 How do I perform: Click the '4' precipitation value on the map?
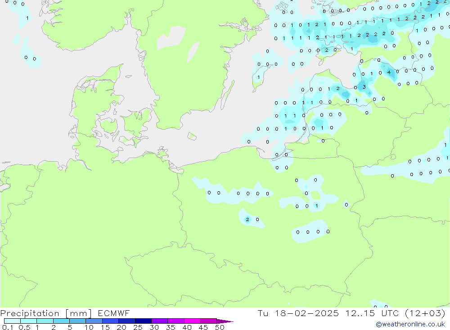(x=389, y=72)
